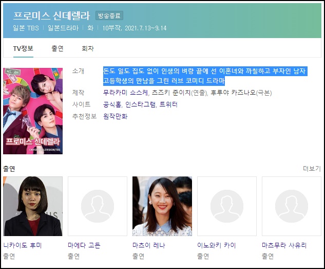Open the TV정보 tab
The image size is (325, 269).
click(x=23, y=48)
